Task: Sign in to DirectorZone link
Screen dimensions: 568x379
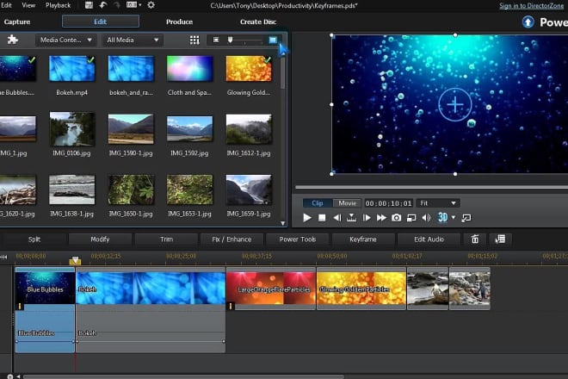Action: tap(531, 5)
